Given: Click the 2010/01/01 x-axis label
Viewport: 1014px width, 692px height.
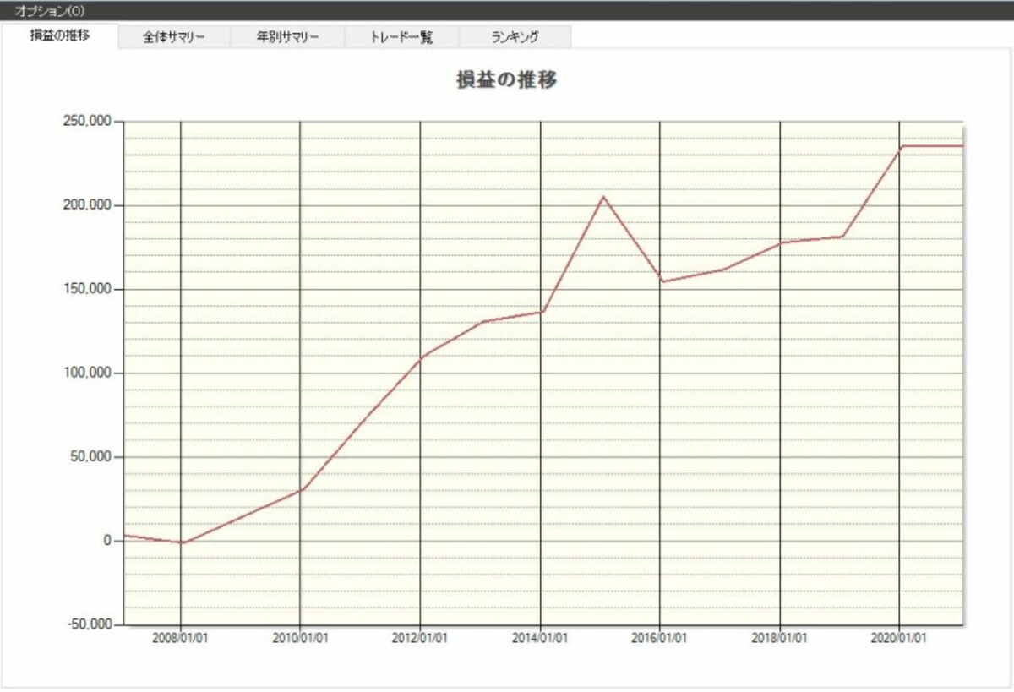Looking at the screenshot, I should (x=300, y=639).
